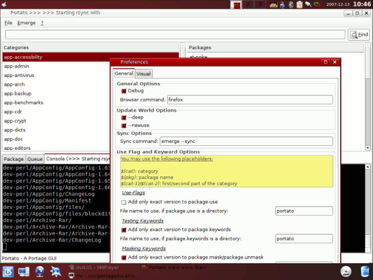Switch to Portato taskbar entry

tap(176, 267)
